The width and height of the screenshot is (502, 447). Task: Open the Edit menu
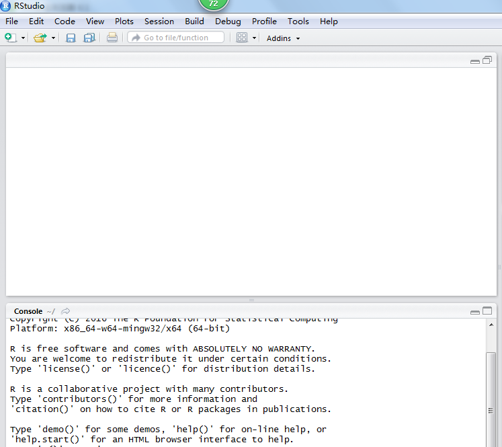(36, 22)
